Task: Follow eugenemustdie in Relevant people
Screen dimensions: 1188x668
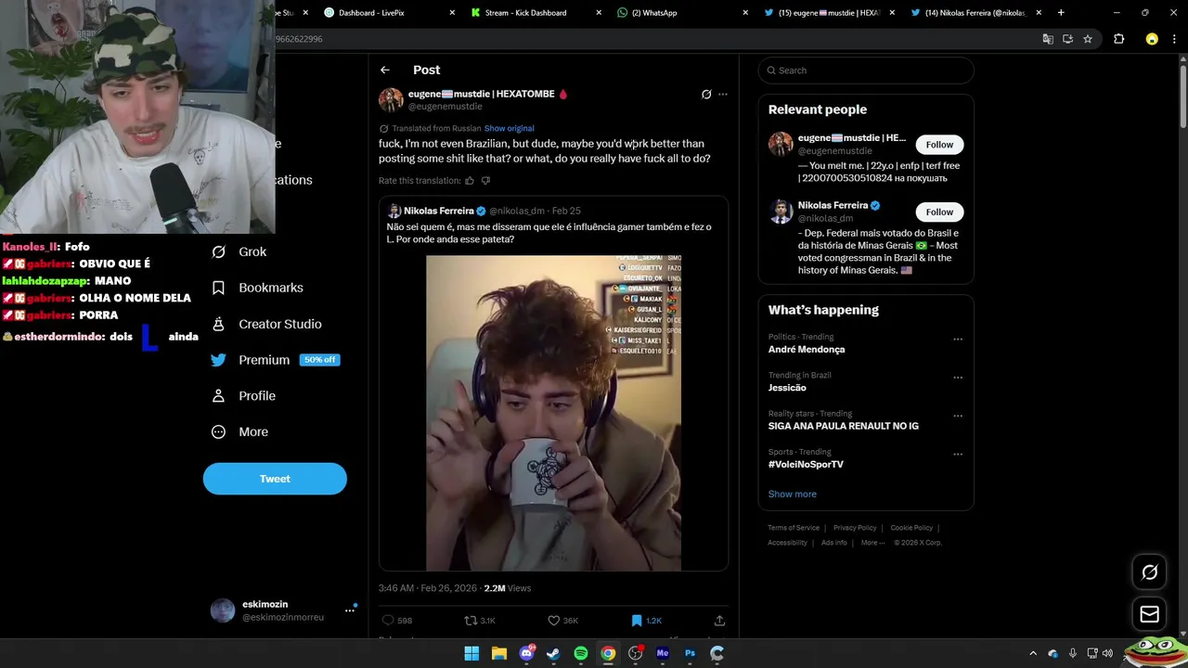Action: 939,145
